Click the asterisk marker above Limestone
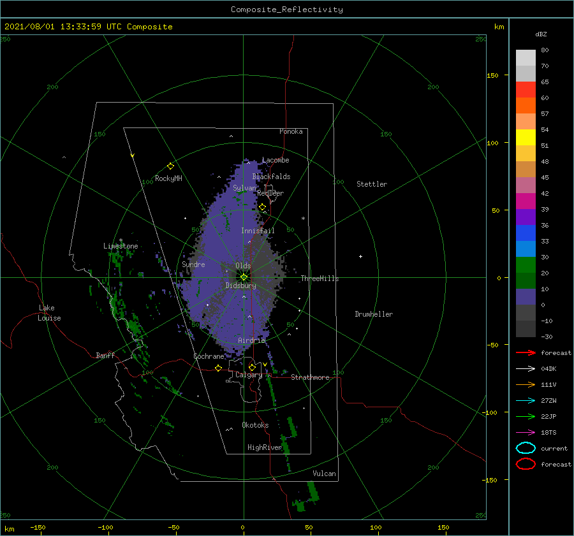This screenshot has width=574, height=536. click(121, 241)
